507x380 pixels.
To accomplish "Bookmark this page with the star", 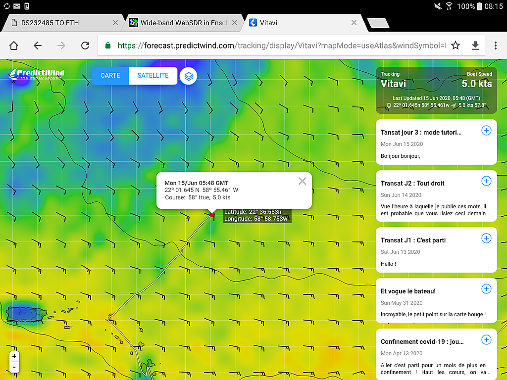I will (456, 46).
